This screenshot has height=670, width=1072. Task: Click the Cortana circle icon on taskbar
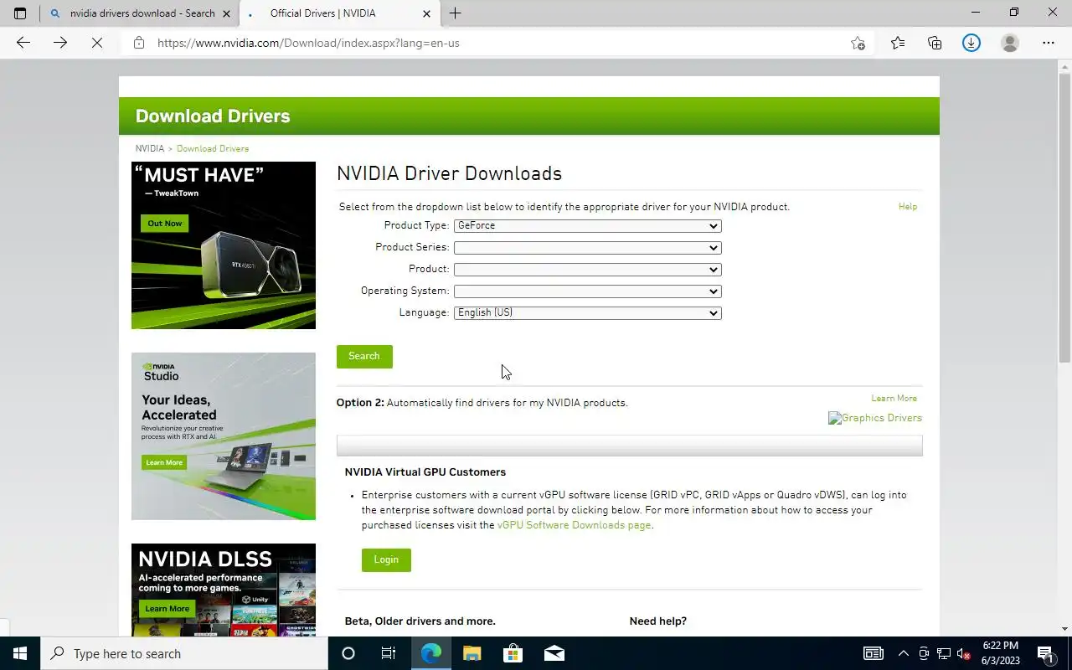[x=348, y=653]
